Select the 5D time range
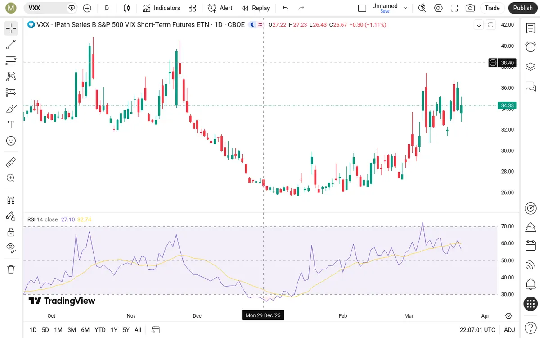 click(x=45, y=330)
